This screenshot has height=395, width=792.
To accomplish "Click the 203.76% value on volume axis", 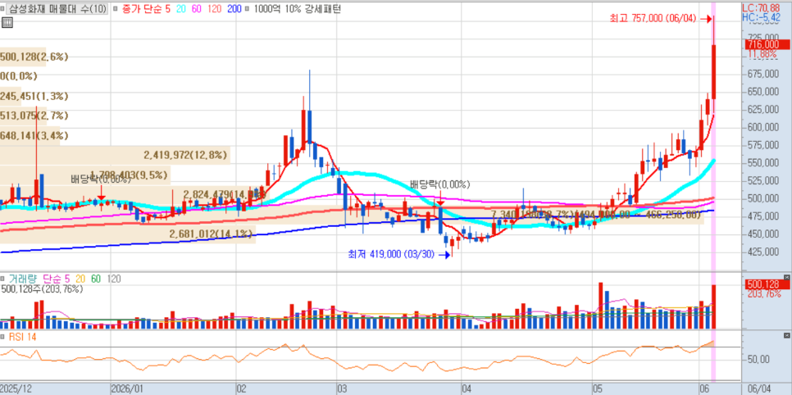I will pos(762,293).
